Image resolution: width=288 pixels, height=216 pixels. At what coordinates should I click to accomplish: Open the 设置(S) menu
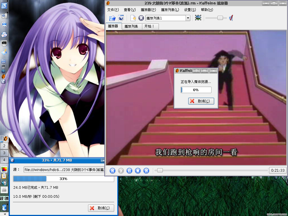tap(190, 10)
